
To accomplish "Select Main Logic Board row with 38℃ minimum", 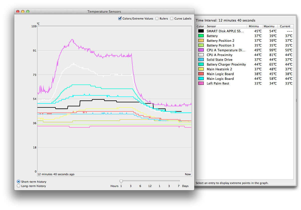I will pyautogui.click(x=245, y=74).
